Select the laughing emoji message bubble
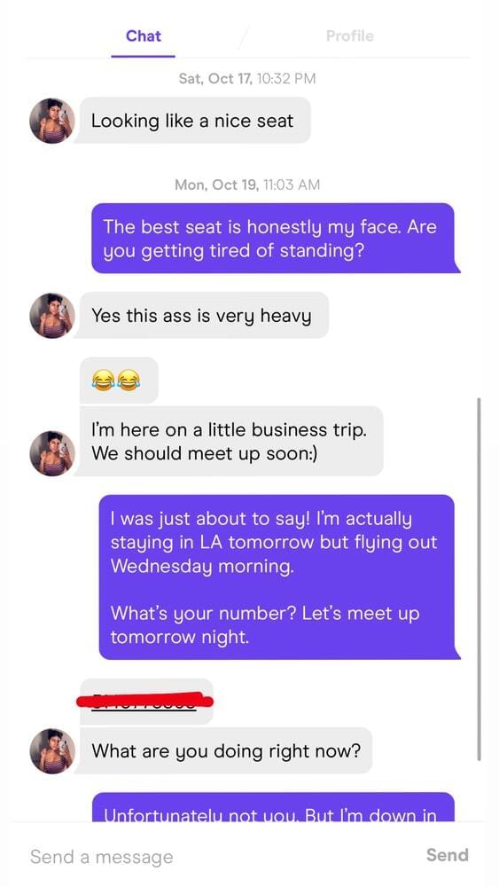 pos(119,381)
